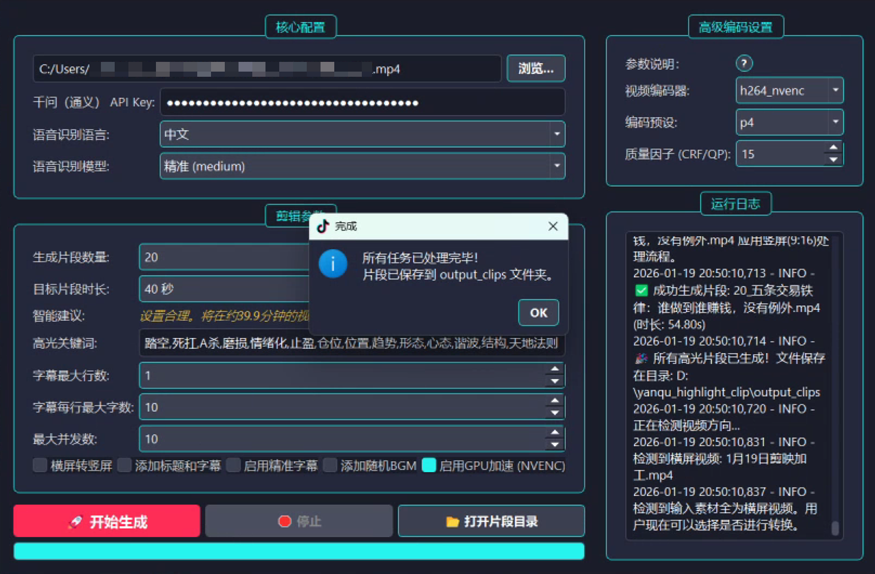Click the 智能建议 label
The height and width of the screenshot is (574, 875).
pyautogui.click(x=58, y=316)
